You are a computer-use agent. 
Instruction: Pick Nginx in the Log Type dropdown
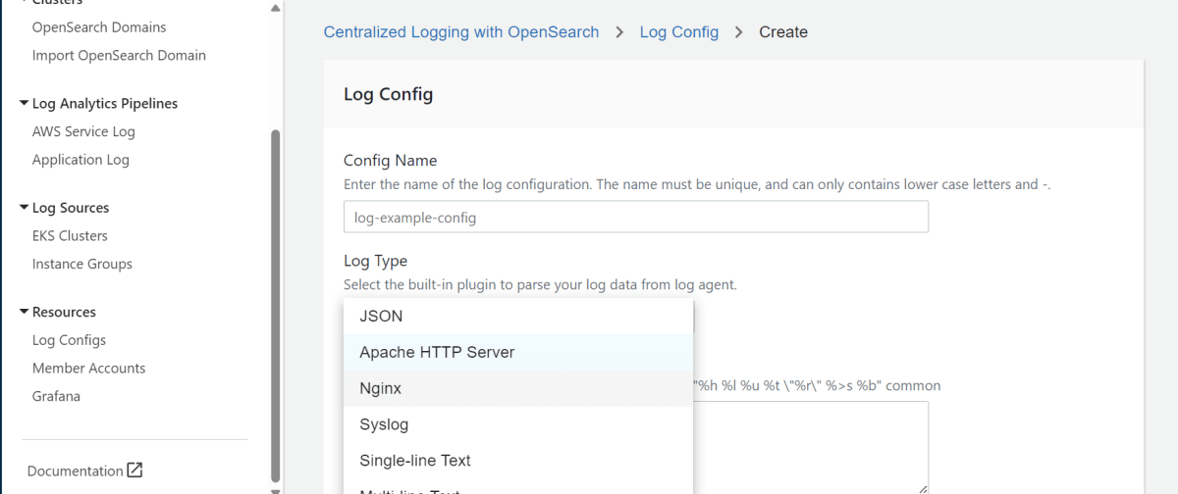point(381,388)
